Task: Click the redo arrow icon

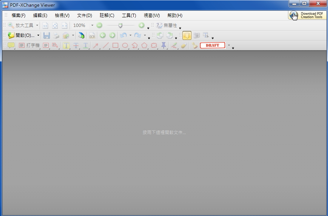Action: (138, 35)
